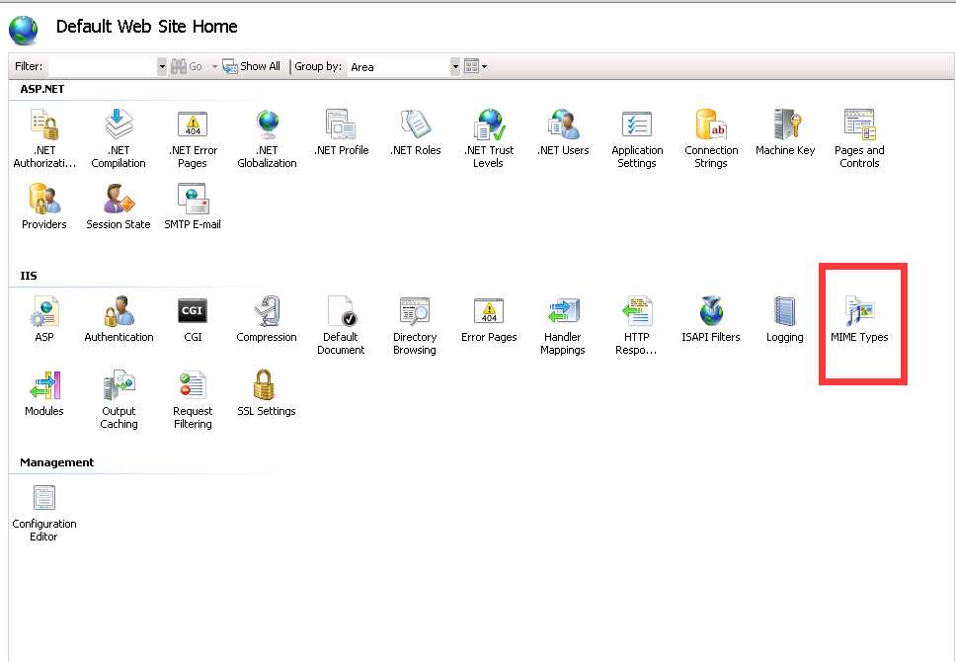The width and height of the screenshot is (956, 662).
Task: Open the Request Filtering feature
Action: [193, 399]
